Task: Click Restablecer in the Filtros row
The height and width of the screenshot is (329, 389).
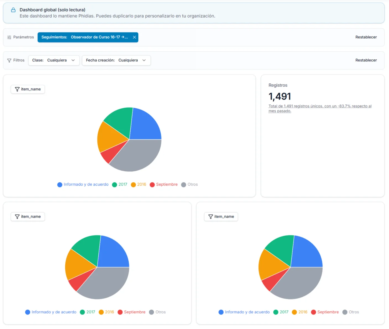Action: [x=366, y=60]
